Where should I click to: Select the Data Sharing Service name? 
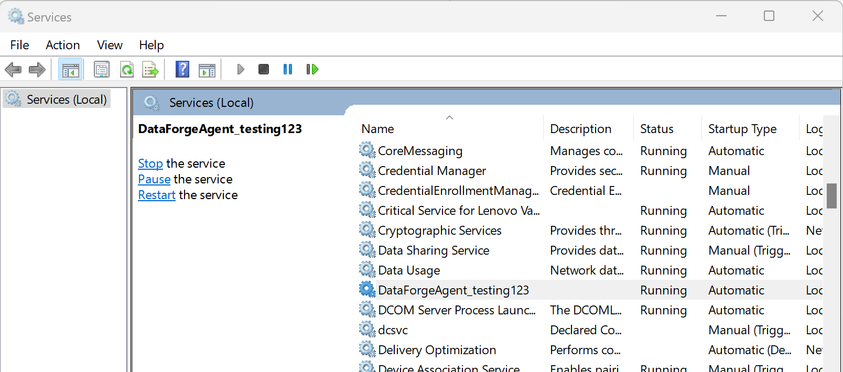(434, 250)
